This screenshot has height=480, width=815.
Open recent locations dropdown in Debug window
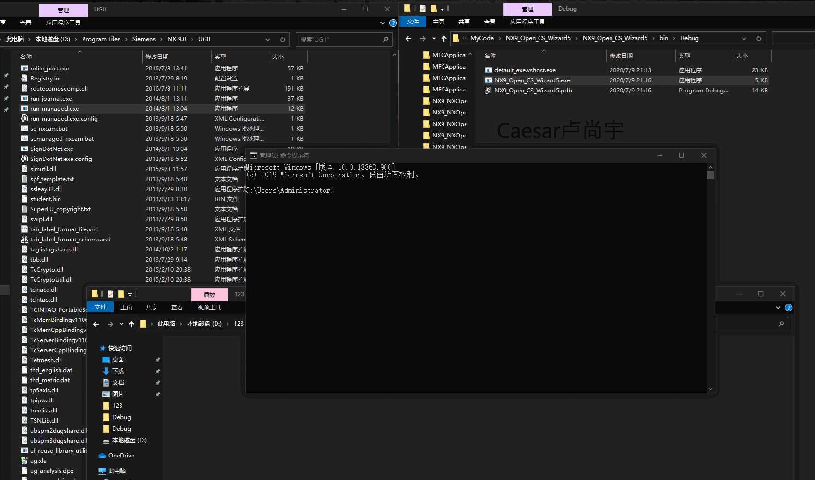434,39
